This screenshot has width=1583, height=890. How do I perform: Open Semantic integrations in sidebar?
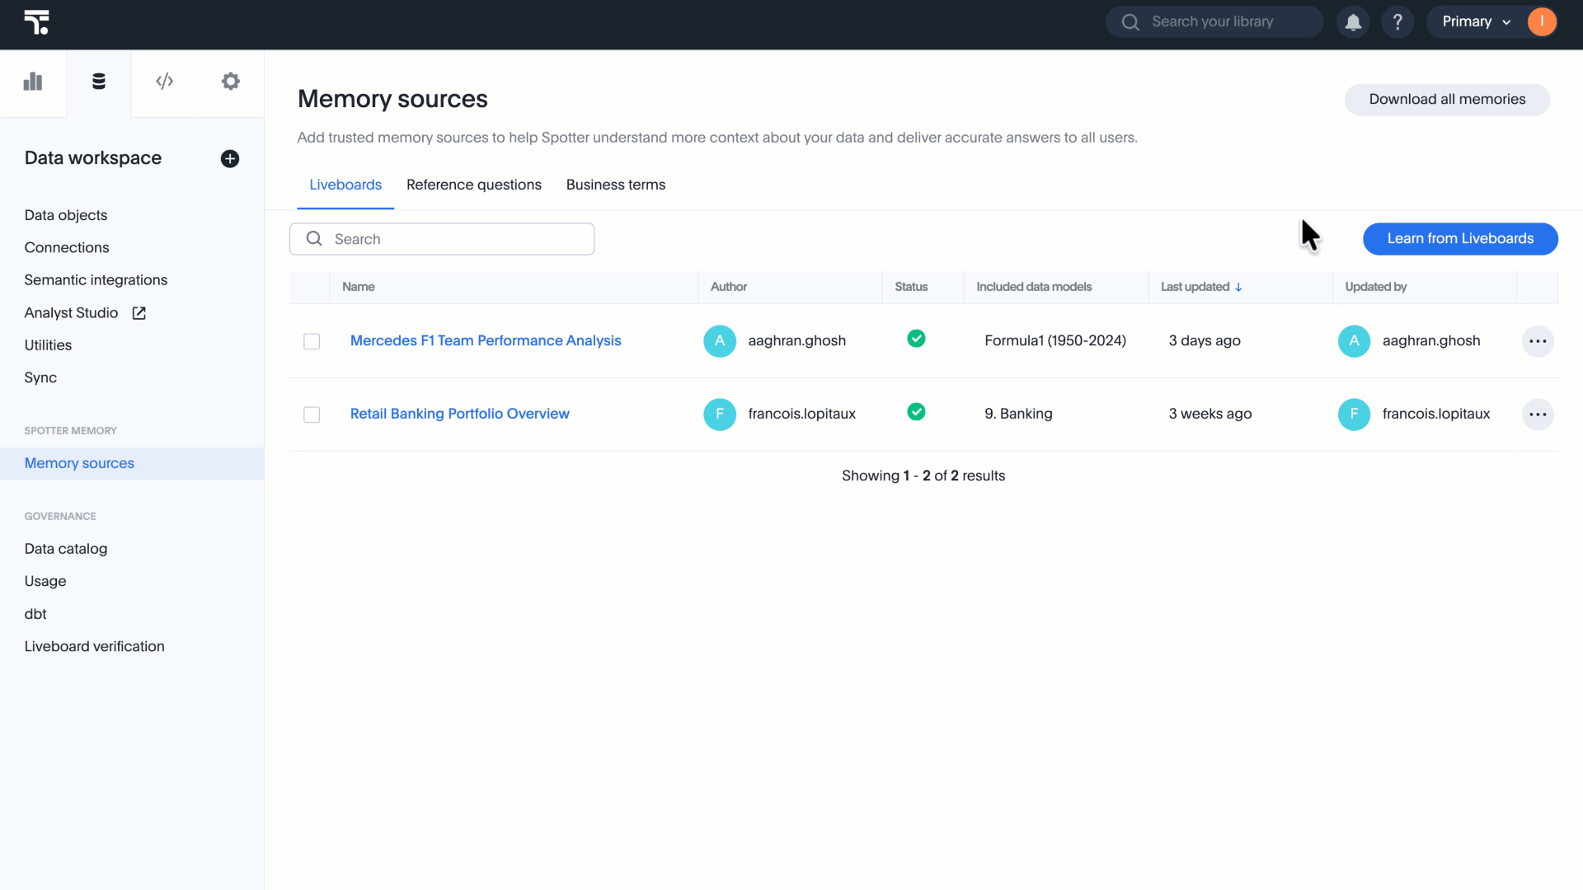point(96,280)
